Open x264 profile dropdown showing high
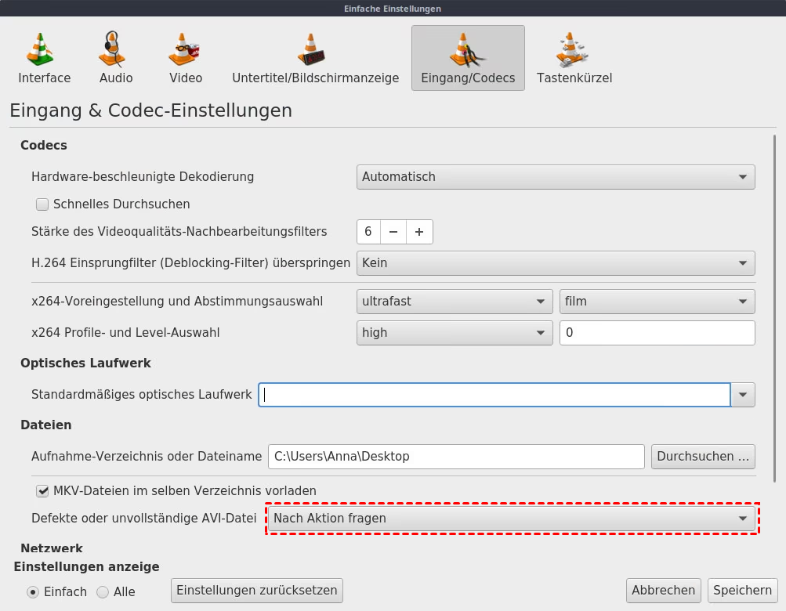786x611 pixels. pos(455,333)
